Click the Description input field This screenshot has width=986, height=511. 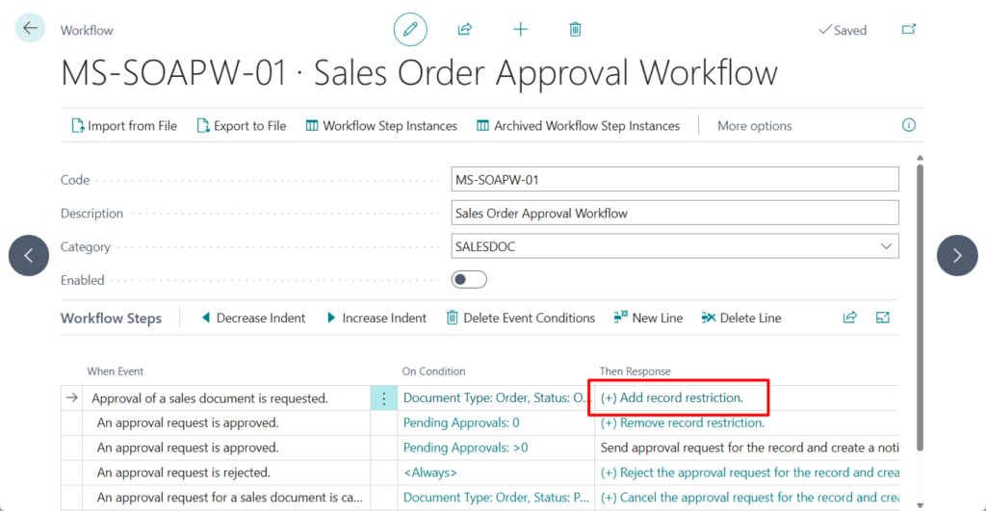pyautogui.click(x=674, y=213)
